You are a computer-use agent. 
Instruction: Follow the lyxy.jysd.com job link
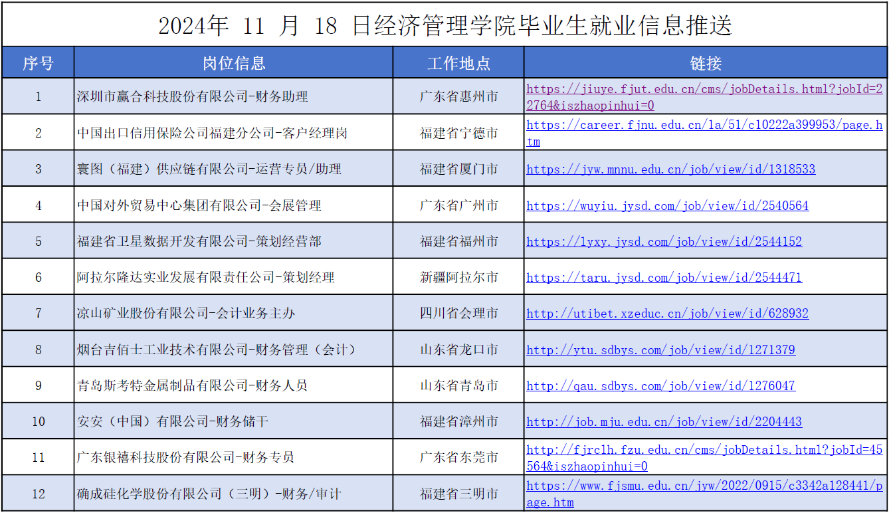coord(664,242)
